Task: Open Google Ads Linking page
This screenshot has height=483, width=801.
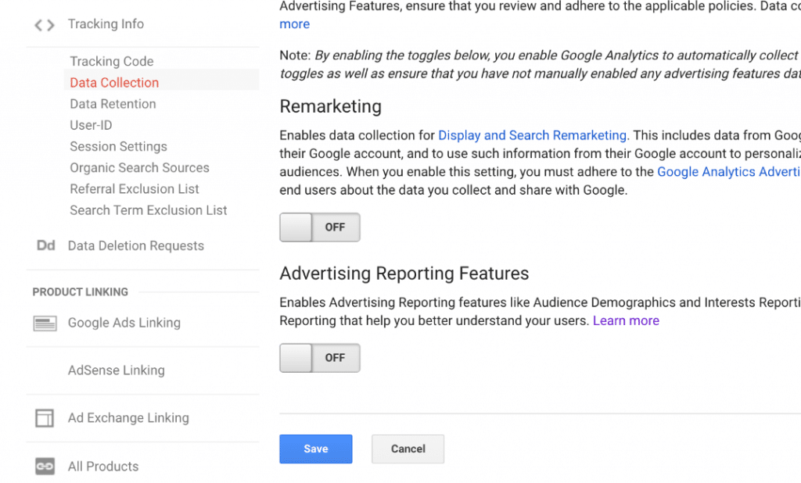Action: (x=124, y=323)
